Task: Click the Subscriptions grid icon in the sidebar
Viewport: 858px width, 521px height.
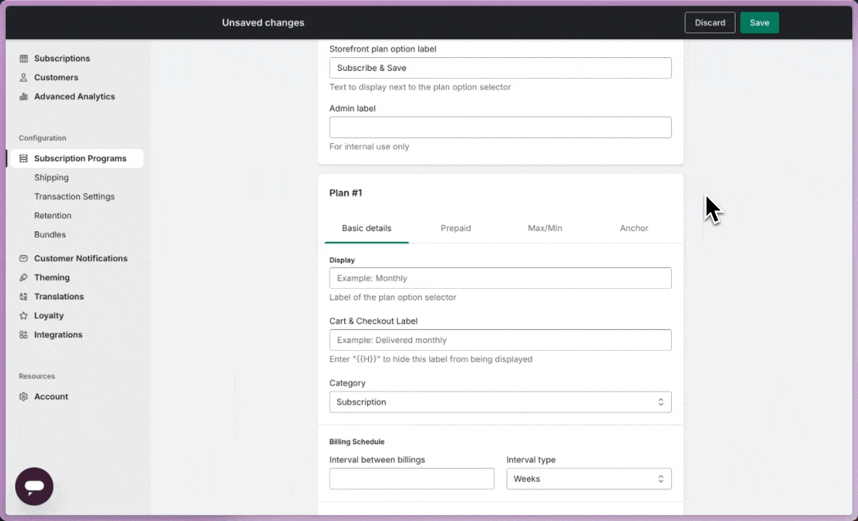Action: point(23,59)
